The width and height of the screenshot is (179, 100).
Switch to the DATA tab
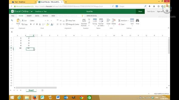(37, 16)
